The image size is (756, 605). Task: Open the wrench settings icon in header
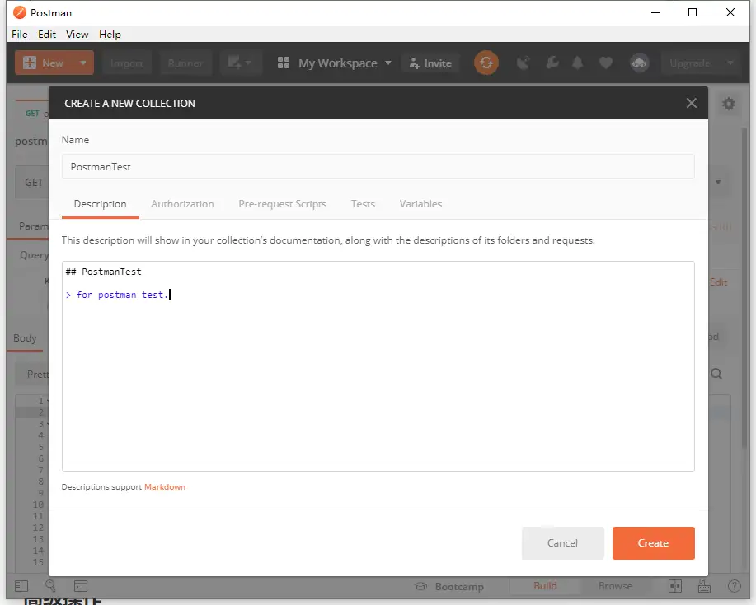tap(552, 63)
